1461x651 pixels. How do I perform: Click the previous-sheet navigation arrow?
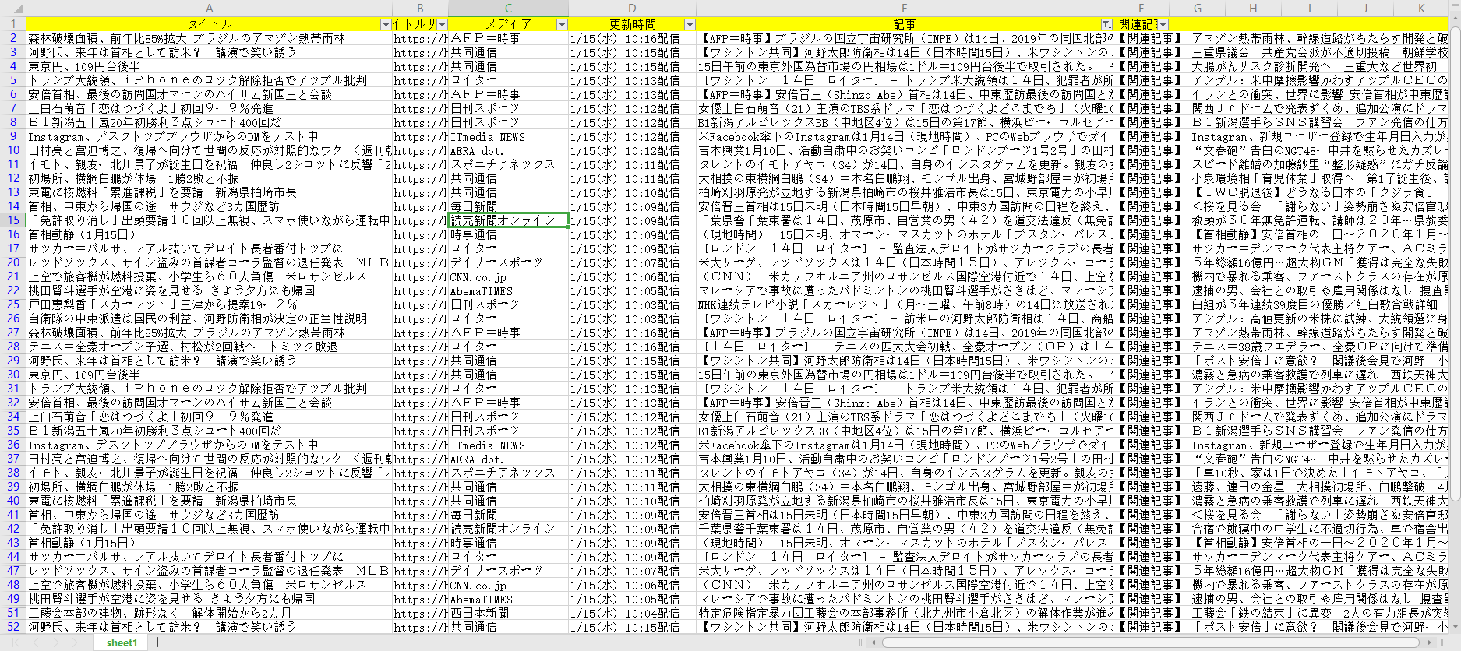point(36,642)
